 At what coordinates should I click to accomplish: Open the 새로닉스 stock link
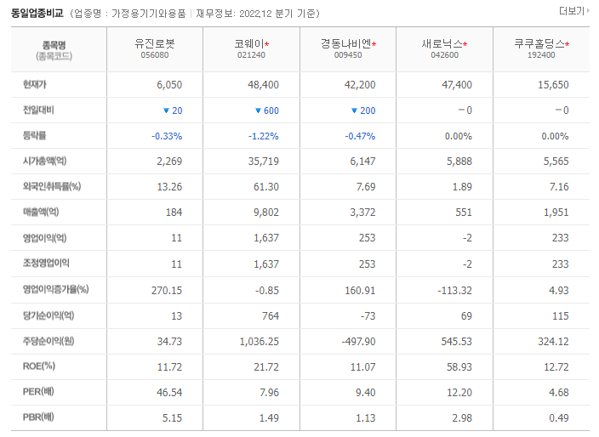442,44
